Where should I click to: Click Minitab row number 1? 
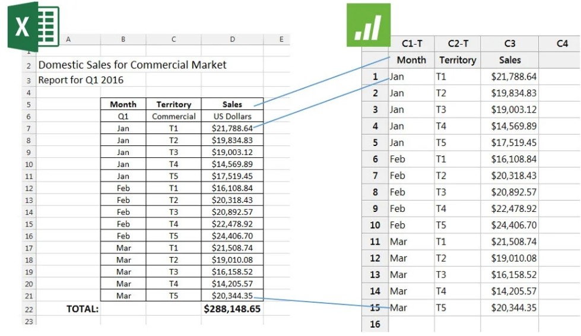(375, 77)
